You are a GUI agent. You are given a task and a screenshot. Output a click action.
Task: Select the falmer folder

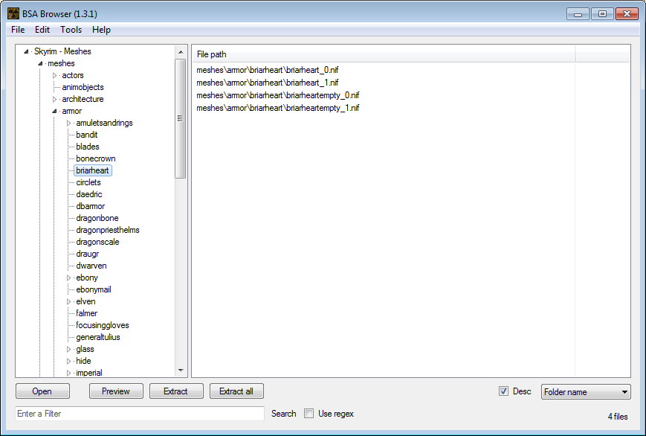click(86, 313)
